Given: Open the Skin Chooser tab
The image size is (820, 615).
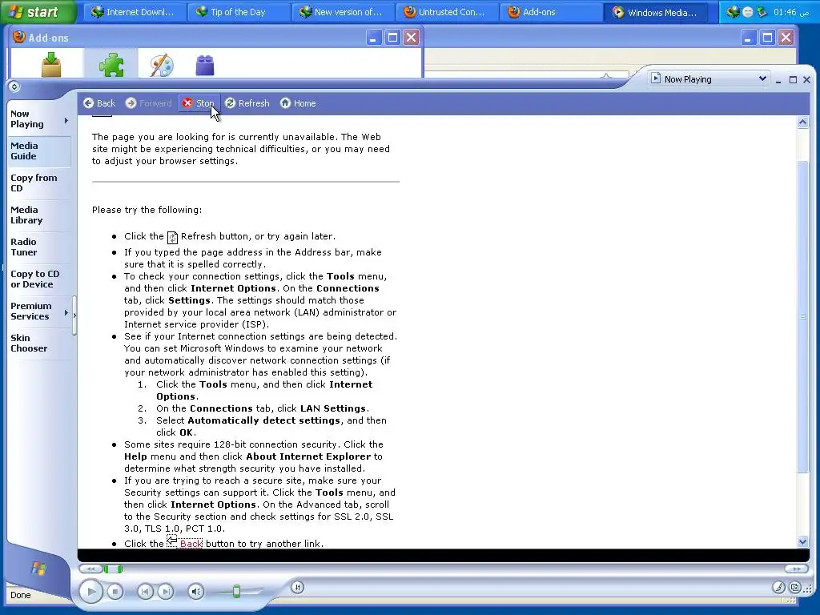Looking at the screenshot, I should point(39,343).
